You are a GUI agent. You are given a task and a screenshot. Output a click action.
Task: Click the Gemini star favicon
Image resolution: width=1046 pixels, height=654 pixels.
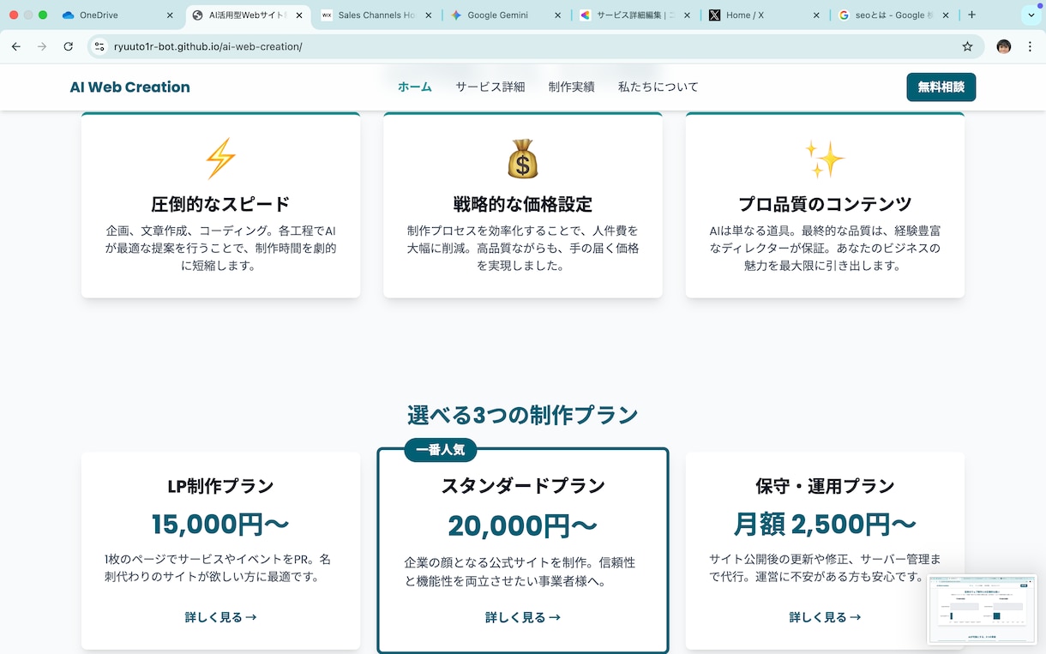pos(456,15)
